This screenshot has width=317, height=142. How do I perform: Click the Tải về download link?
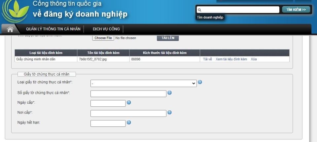[207, 59]
